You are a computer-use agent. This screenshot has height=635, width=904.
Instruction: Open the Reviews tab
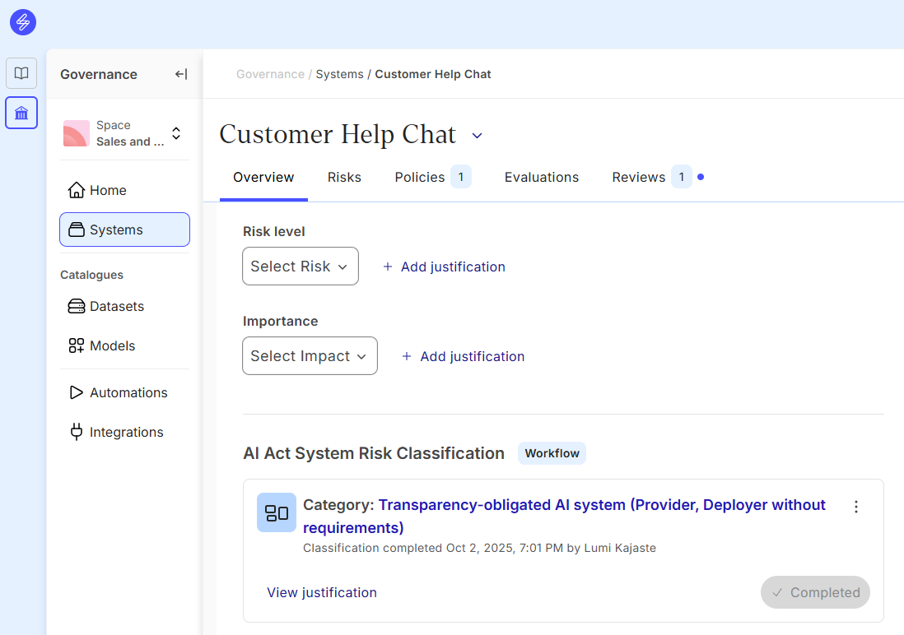tap(638, 177)
